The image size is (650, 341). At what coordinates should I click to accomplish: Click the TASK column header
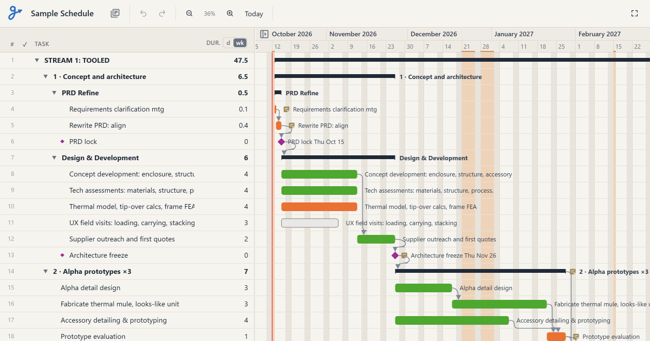click(x=42, y=44)
